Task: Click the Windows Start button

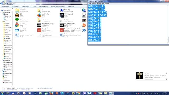Action: tap(2, 93)
